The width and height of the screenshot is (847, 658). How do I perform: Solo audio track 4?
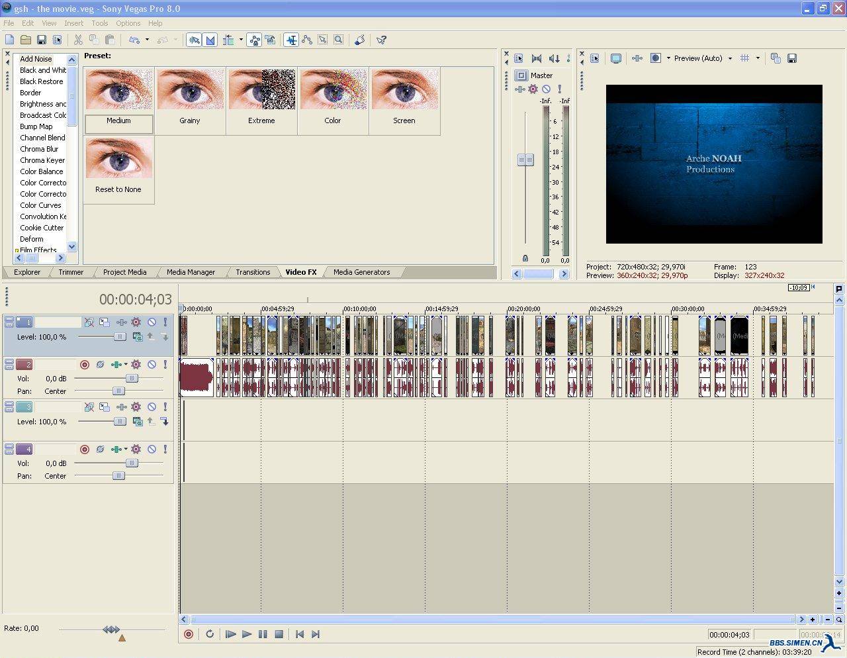165,449
